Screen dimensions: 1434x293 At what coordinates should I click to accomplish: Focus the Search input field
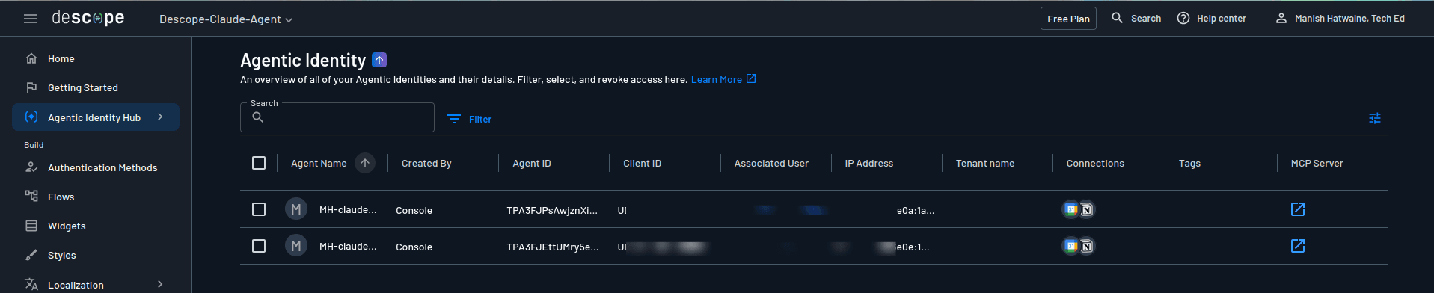click(x=337, y=117)
